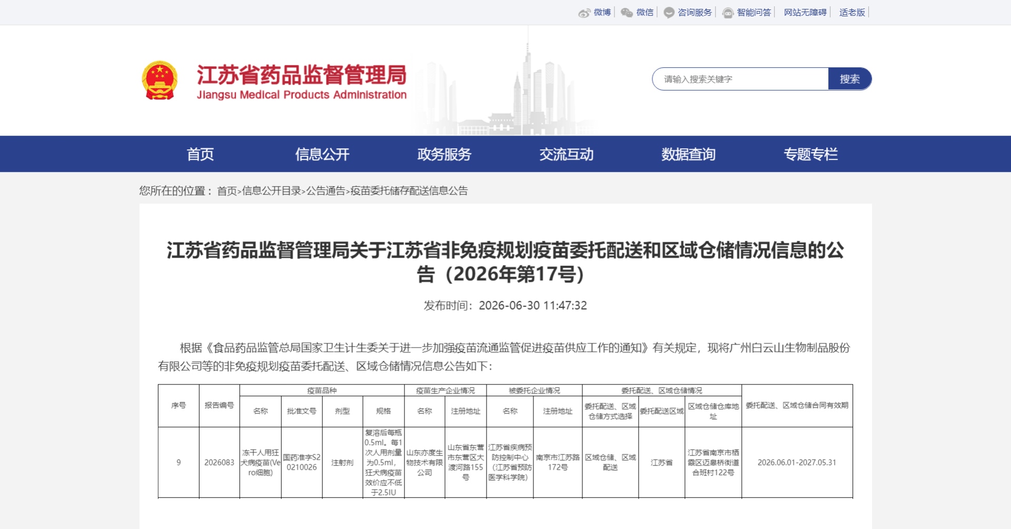Screen dimensions: 1011x529
Task: Open 智能问答 link
Action: click(x=754, y=12)
